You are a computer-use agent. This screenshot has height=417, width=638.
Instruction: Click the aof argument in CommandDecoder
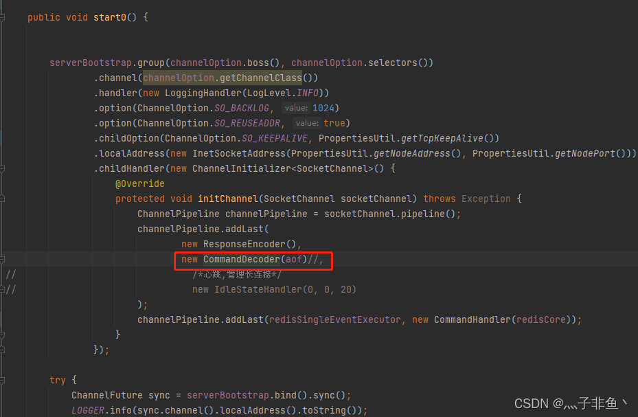(x=294, y=259)
